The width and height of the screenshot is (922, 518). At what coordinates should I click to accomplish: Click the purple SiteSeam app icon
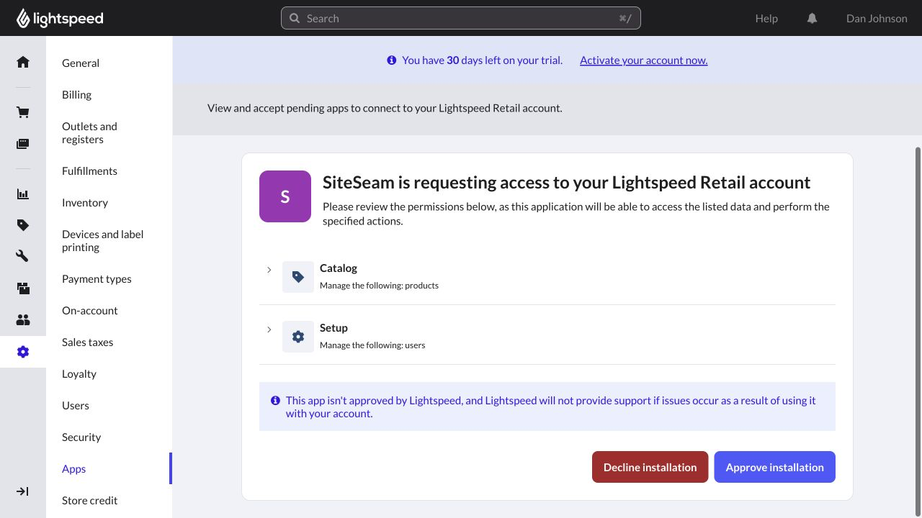(x=285, y=196)
